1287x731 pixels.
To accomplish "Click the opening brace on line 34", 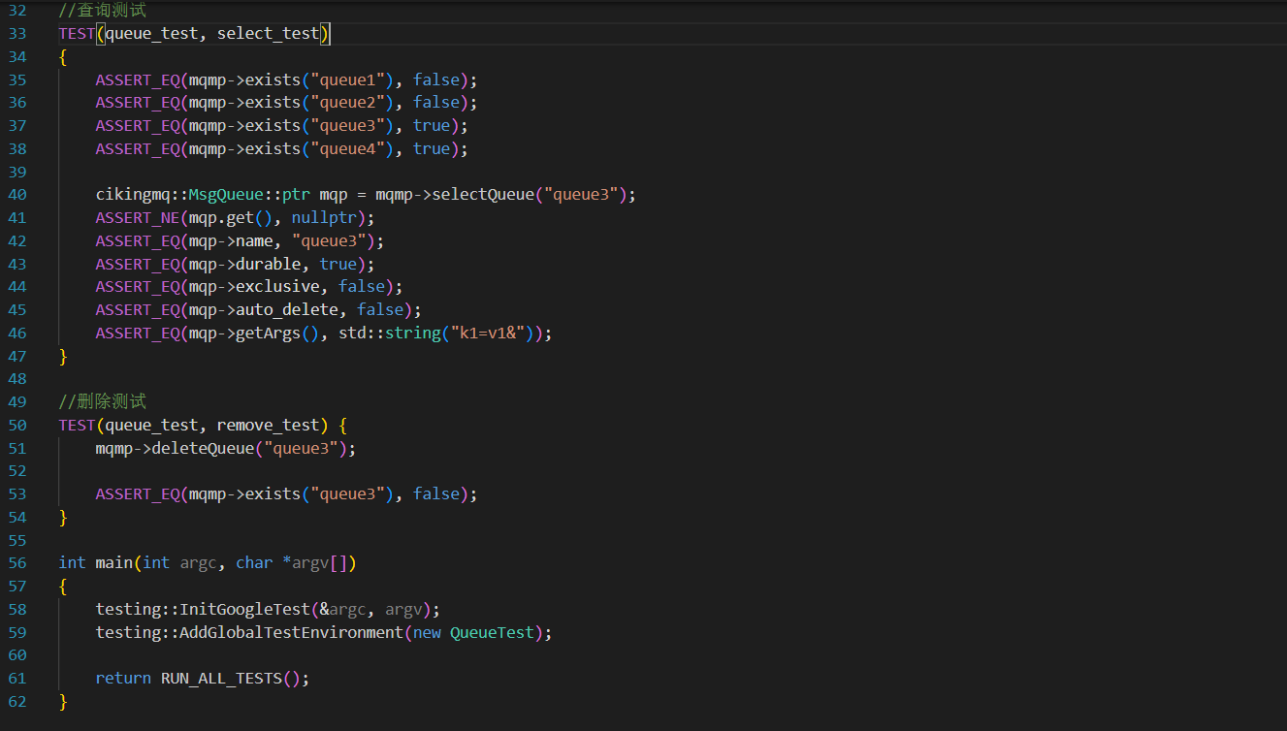I will 63,56.
